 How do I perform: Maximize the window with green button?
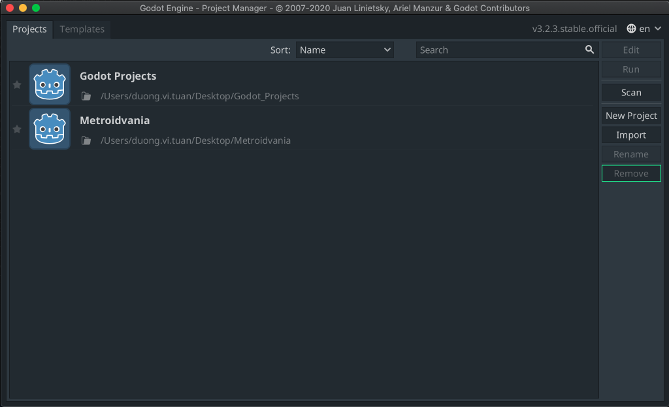click(x=37, y=8)
